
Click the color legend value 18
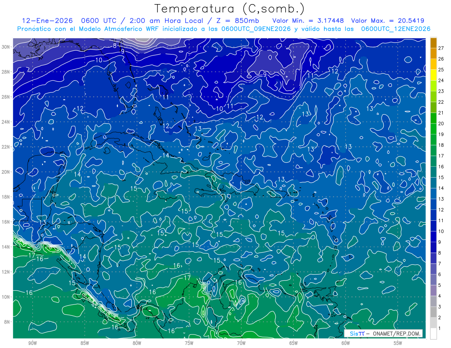441,145
